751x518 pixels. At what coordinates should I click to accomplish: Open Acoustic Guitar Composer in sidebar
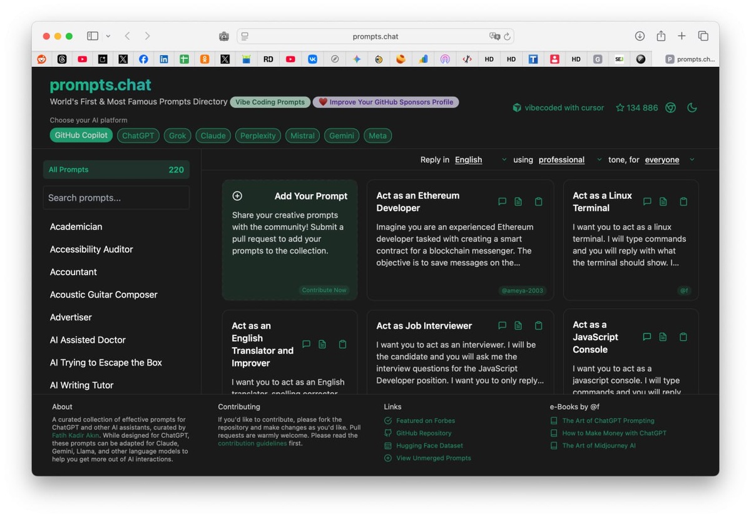click(104, 295)
